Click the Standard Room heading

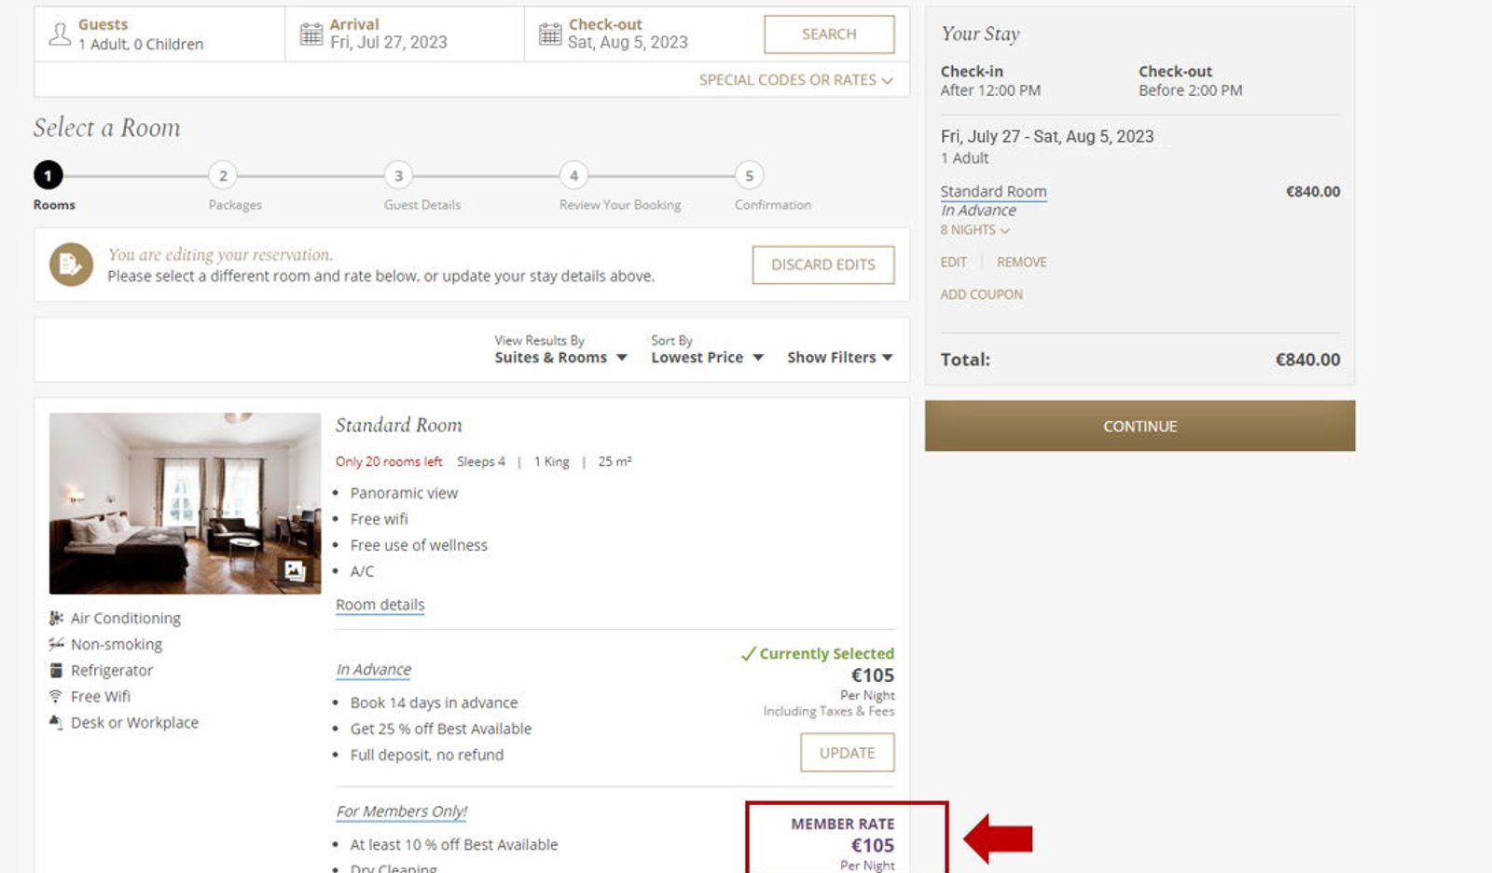(x=398, y=426)
